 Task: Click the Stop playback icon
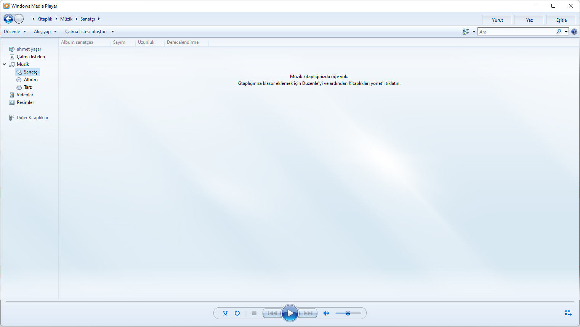[254, 313]
